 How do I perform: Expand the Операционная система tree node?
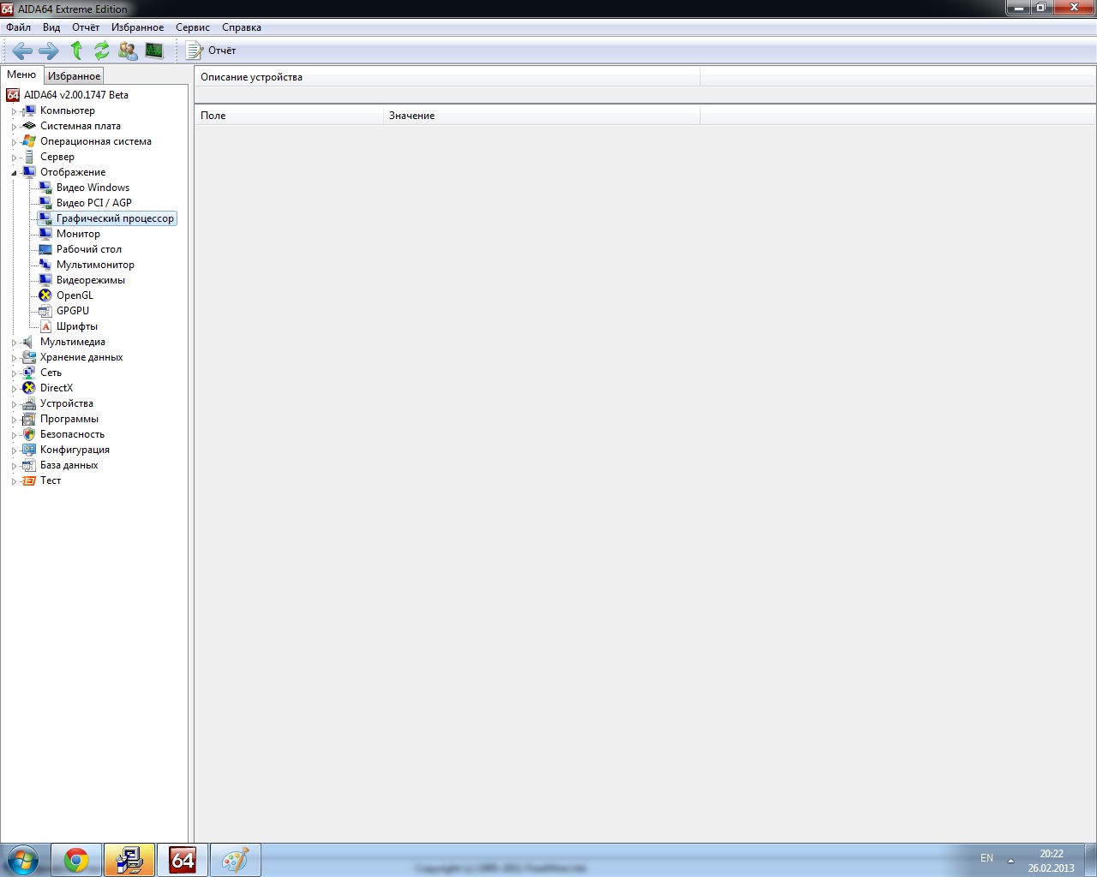coord(14,142)
